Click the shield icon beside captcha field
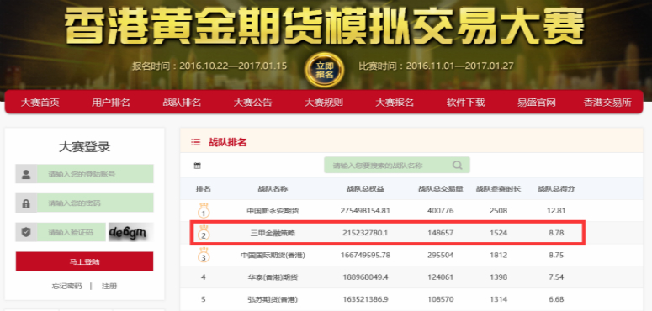The width and height of the screenshot is (652, 311). (x=26, y=232)
